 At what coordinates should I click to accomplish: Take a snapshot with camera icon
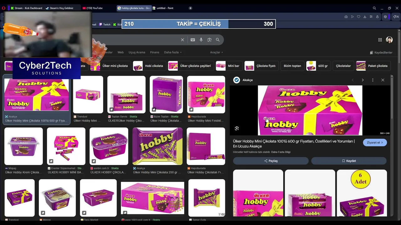coord(346,17)
